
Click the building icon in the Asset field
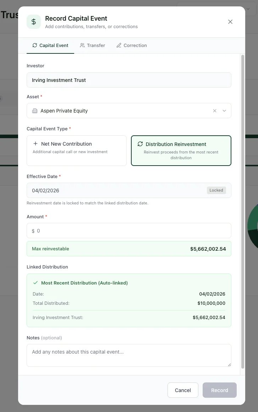(34, 110)
